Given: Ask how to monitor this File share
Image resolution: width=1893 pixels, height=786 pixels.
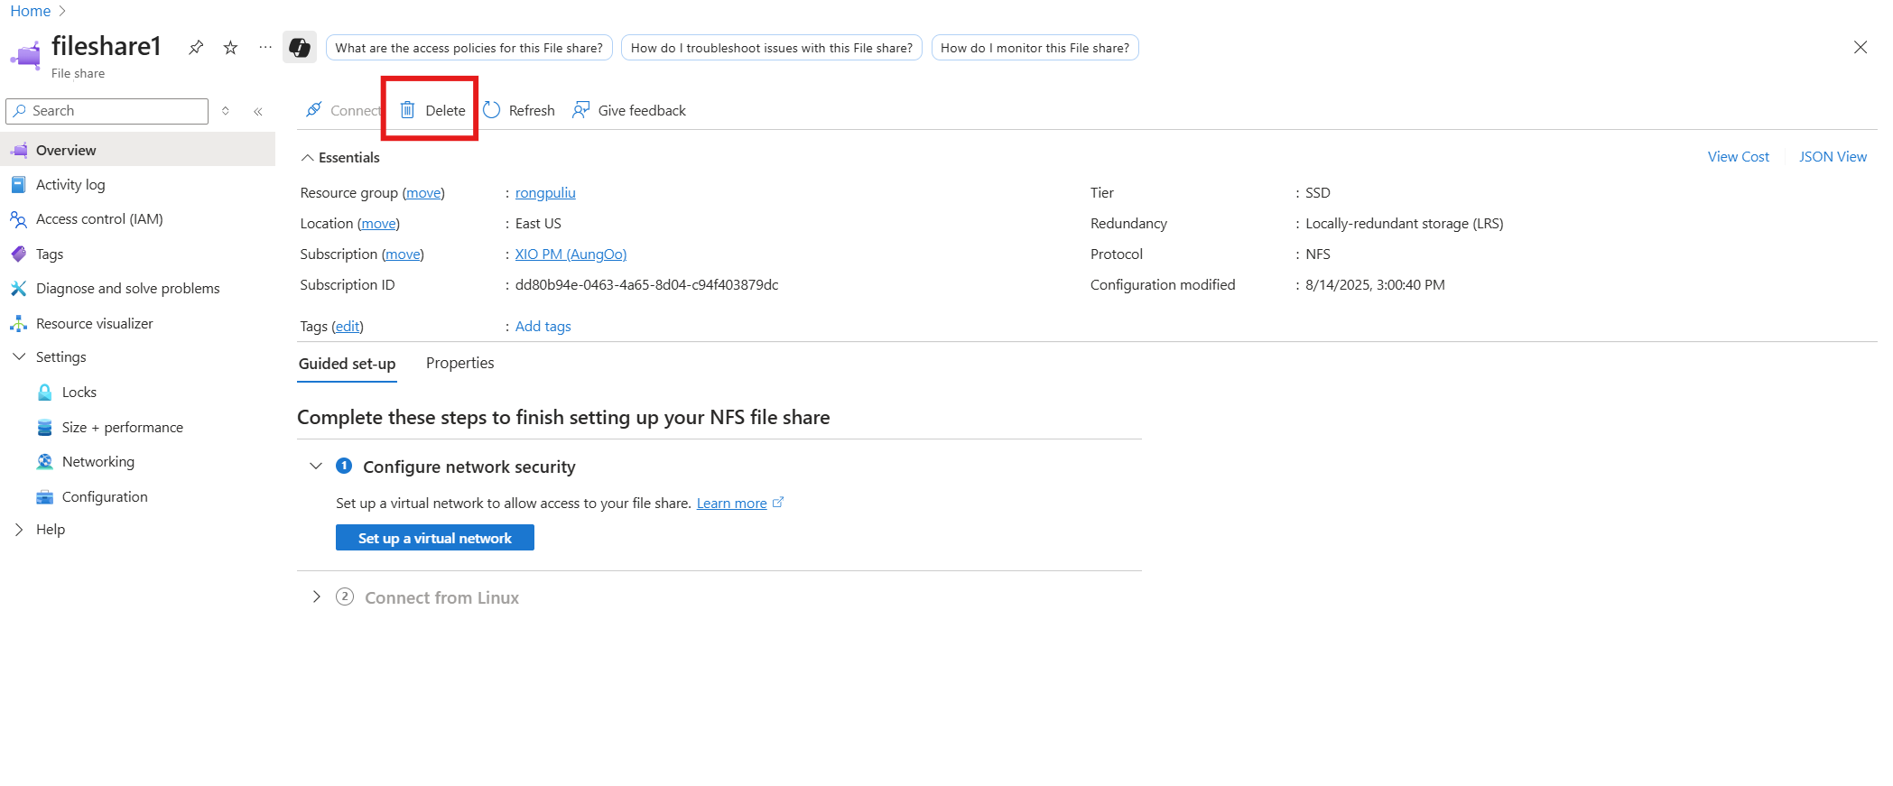Looking at the screenshot, I should [x=1035, y=48].
